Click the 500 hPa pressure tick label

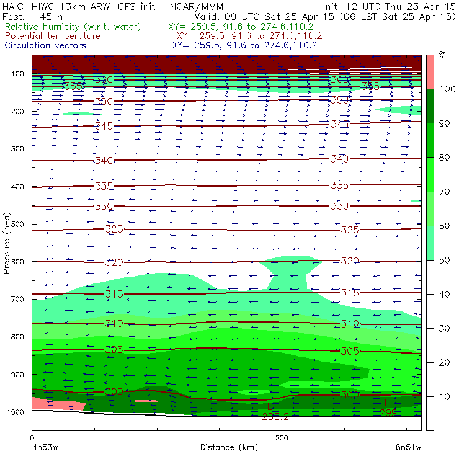[17, 225]
